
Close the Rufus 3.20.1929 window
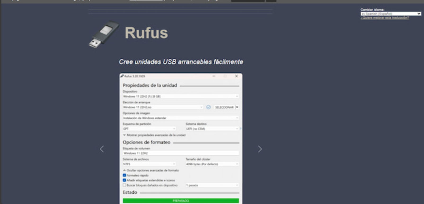(x=236, y=76)
